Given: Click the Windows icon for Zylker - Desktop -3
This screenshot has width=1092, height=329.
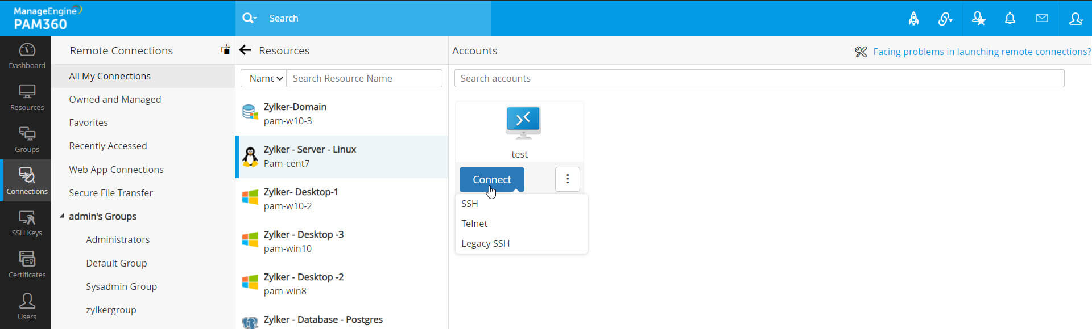Looking at the screenshot, I should tap(250, 240).
